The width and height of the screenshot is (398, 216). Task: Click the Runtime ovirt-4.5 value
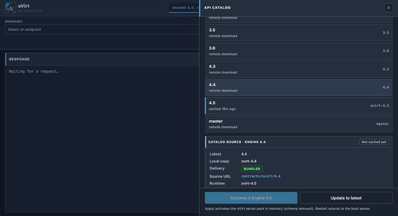(249, 183)
